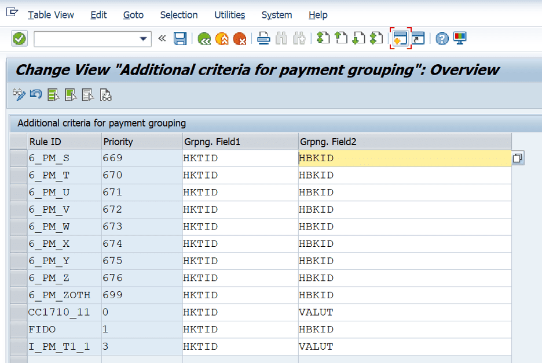Click the Priority column header
Viewport: 542px width, 363px height.
(142, 142)
